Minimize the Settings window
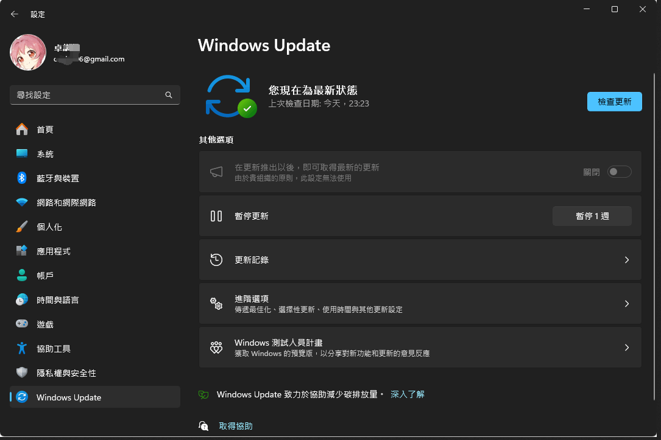661x440 pixels. [587, 9]
